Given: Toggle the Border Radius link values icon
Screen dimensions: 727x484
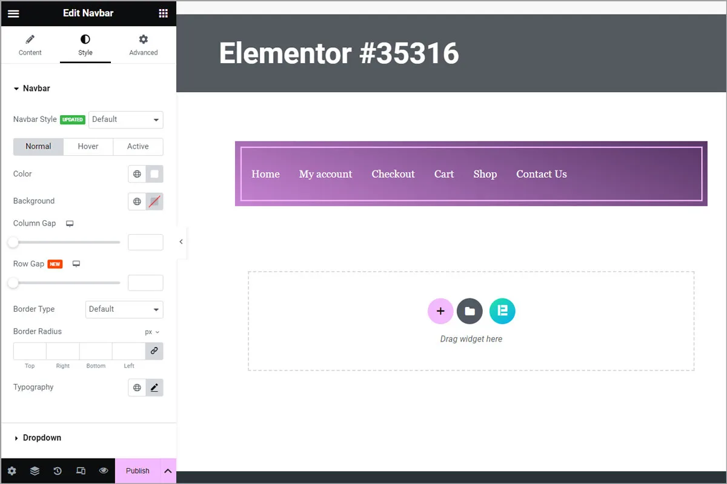Looking at the screenshot, I should [154, 351].
